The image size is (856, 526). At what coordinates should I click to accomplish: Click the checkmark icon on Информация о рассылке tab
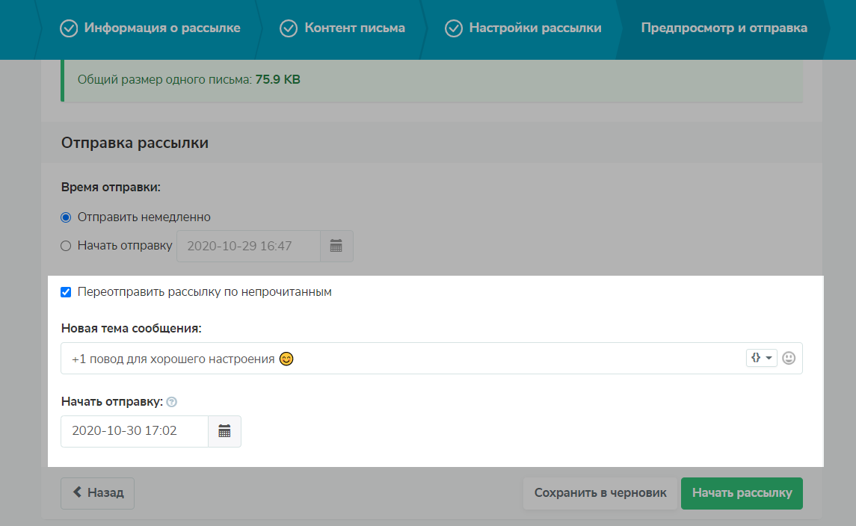(x=68, y=28)
